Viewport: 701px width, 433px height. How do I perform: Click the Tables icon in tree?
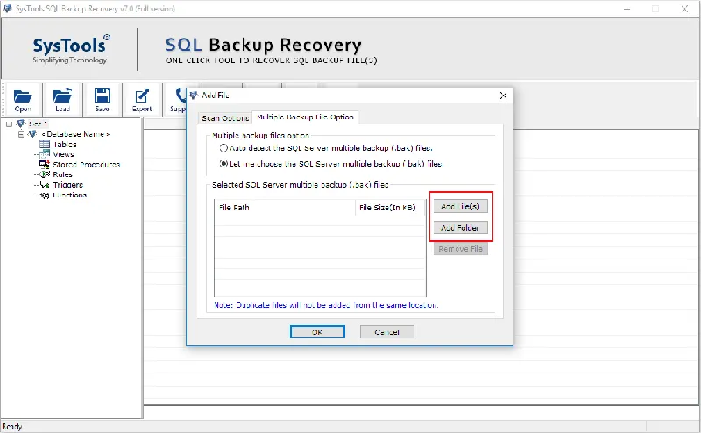click(x=45, y=144)
